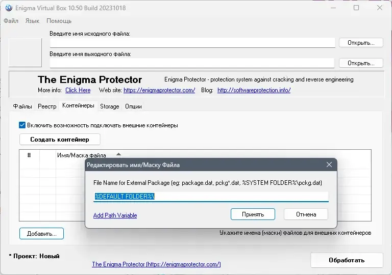This screenshot has height=275, width=392.
Task: Open the Файл menu
Action: [11, 21]
